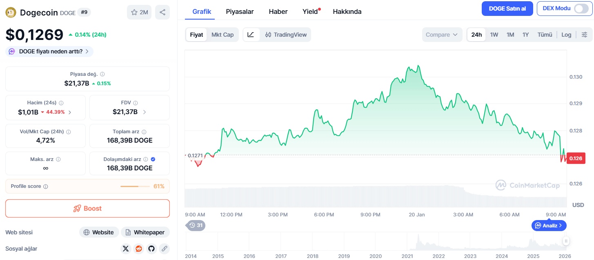594x260 pixels.
Task: Open Dogecoin Reddit social link
Action: click(x=139, y=249)
